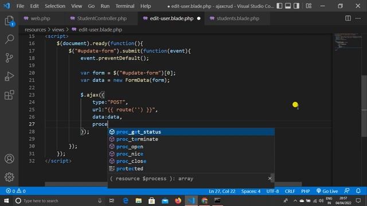This screenshot has height=206, width=367.
Task: Open Run and Debug view
Action: (9, 76)
